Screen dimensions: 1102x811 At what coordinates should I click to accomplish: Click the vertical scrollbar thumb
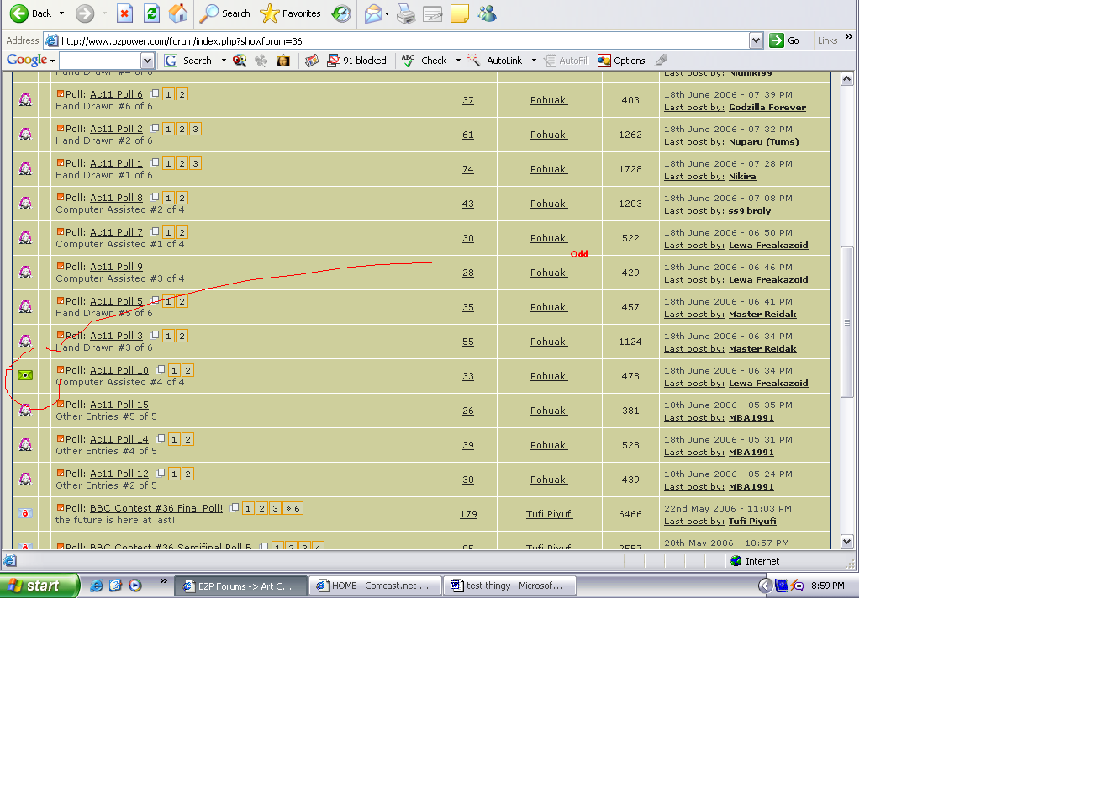click(x=847, y=321)
